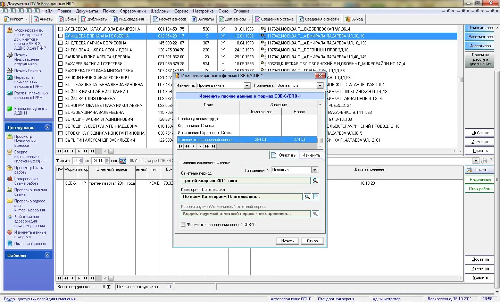This screenshot has width=500, height=302.
Task: Open Просмотр Стажа работы sidebar item
Action: (x=29, y=170)
